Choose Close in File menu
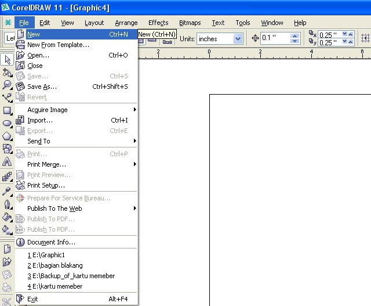Image resolution: width=371 pixels, height=306 pixels. [x=76, y=66]
